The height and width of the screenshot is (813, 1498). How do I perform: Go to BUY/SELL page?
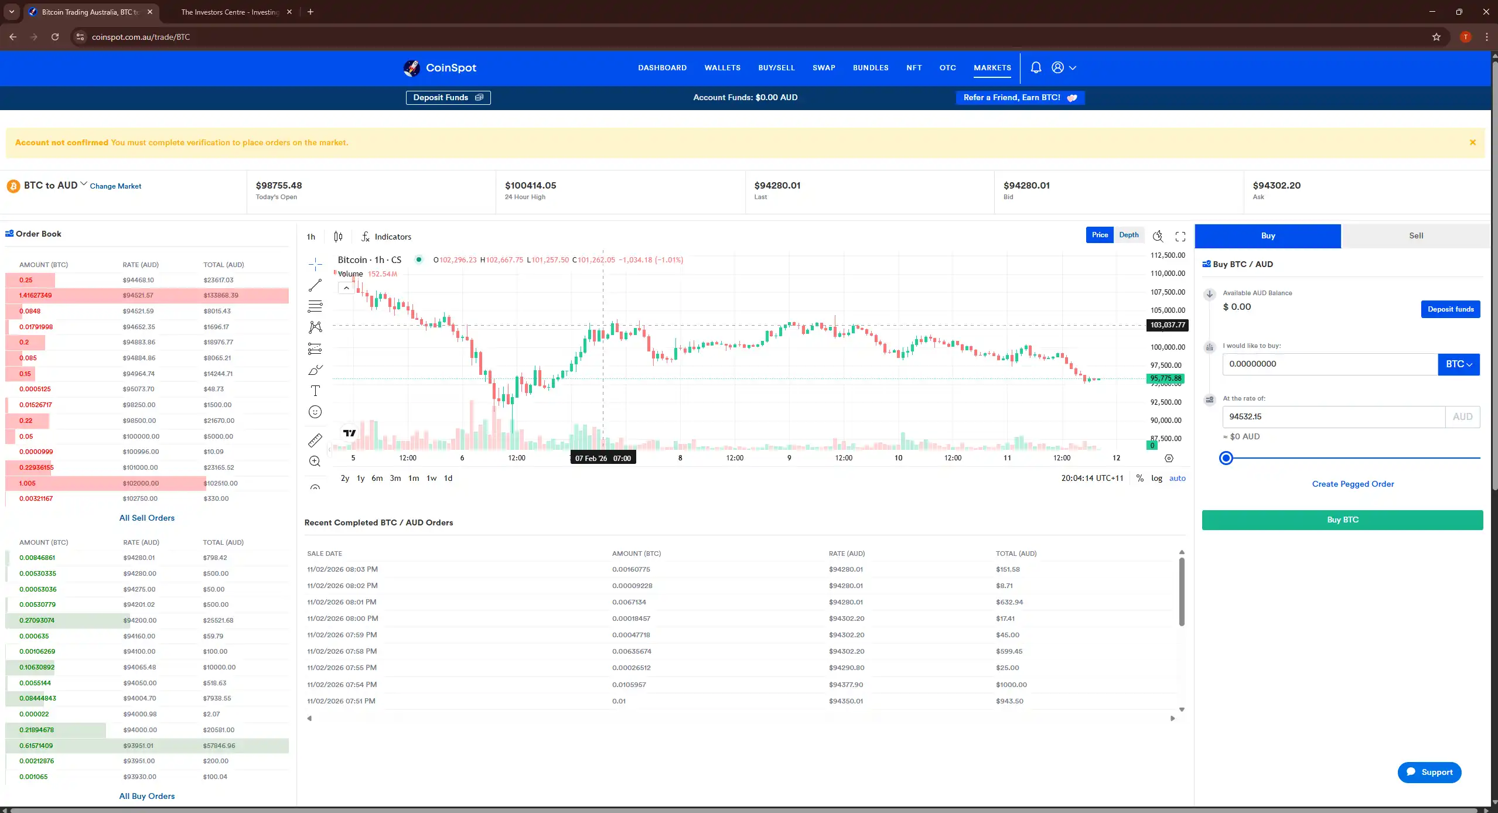(776, 68)
